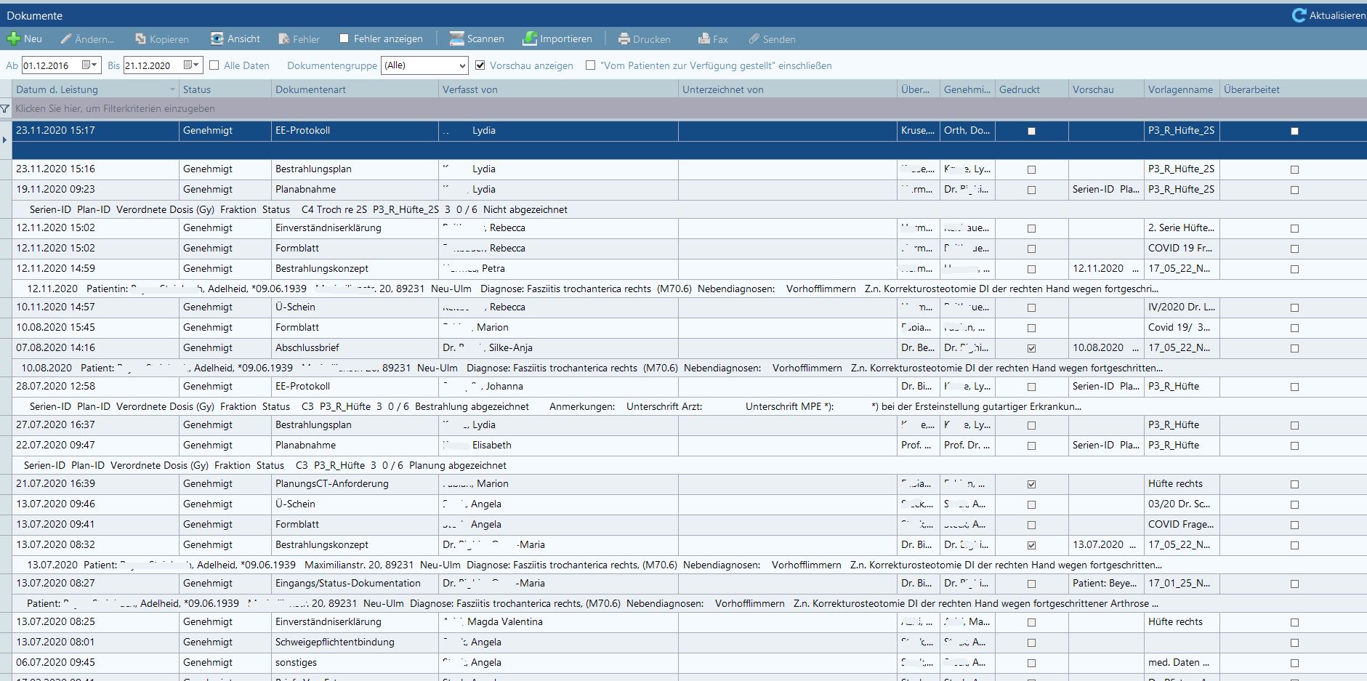Image resolution: width=1367 pixels, height=681 pixels.
Task: Click the Scannen scanner icon
Action: [456, 39]
